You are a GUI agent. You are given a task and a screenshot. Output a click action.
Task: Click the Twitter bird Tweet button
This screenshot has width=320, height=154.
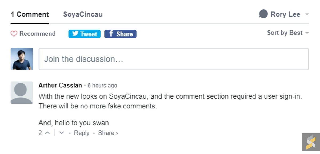click(x=84, y=34)
